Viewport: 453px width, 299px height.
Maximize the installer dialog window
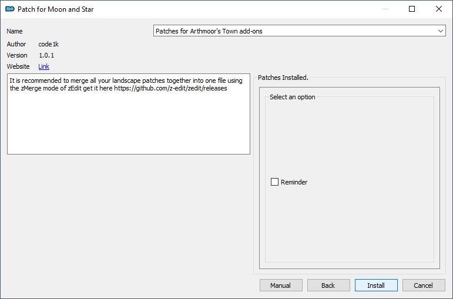click(x=412, y=9)
